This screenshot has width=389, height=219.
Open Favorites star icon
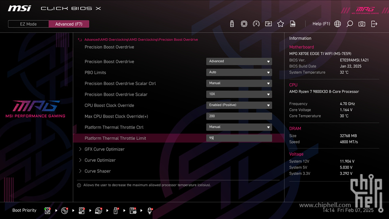pyautogui.click(x=280, y=24)
